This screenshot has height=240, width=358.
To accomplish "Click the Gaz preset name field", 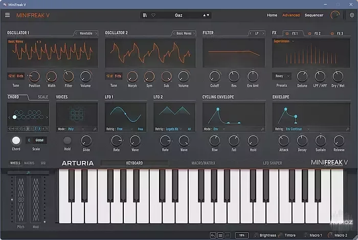I will tap(178, 15).
